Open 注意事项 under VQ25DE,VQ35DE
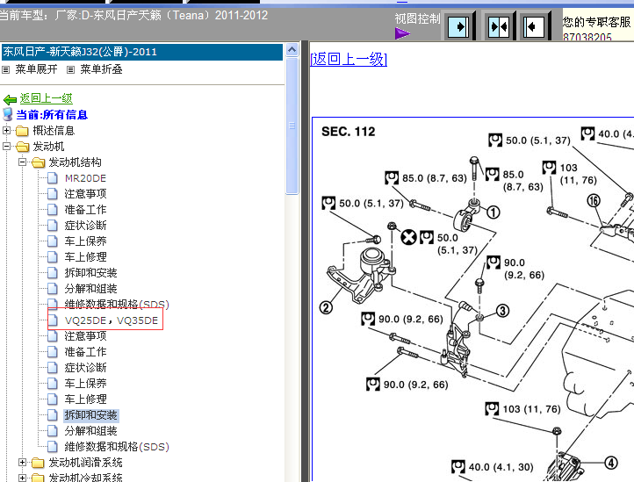The height and width of the screenshot is (482, 634). (x=85, y=336)
